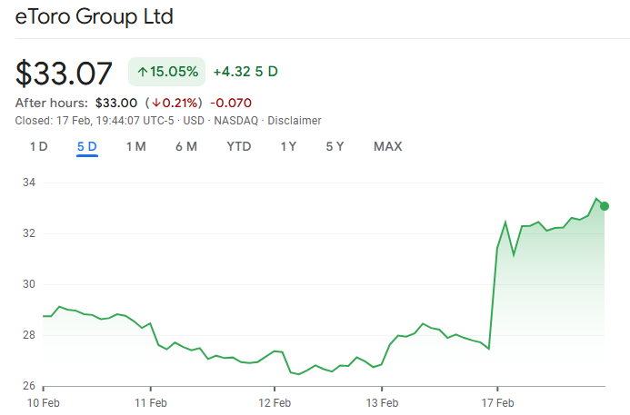
Task: Show the 1 M chart range
Action: [x=135, y=146]
